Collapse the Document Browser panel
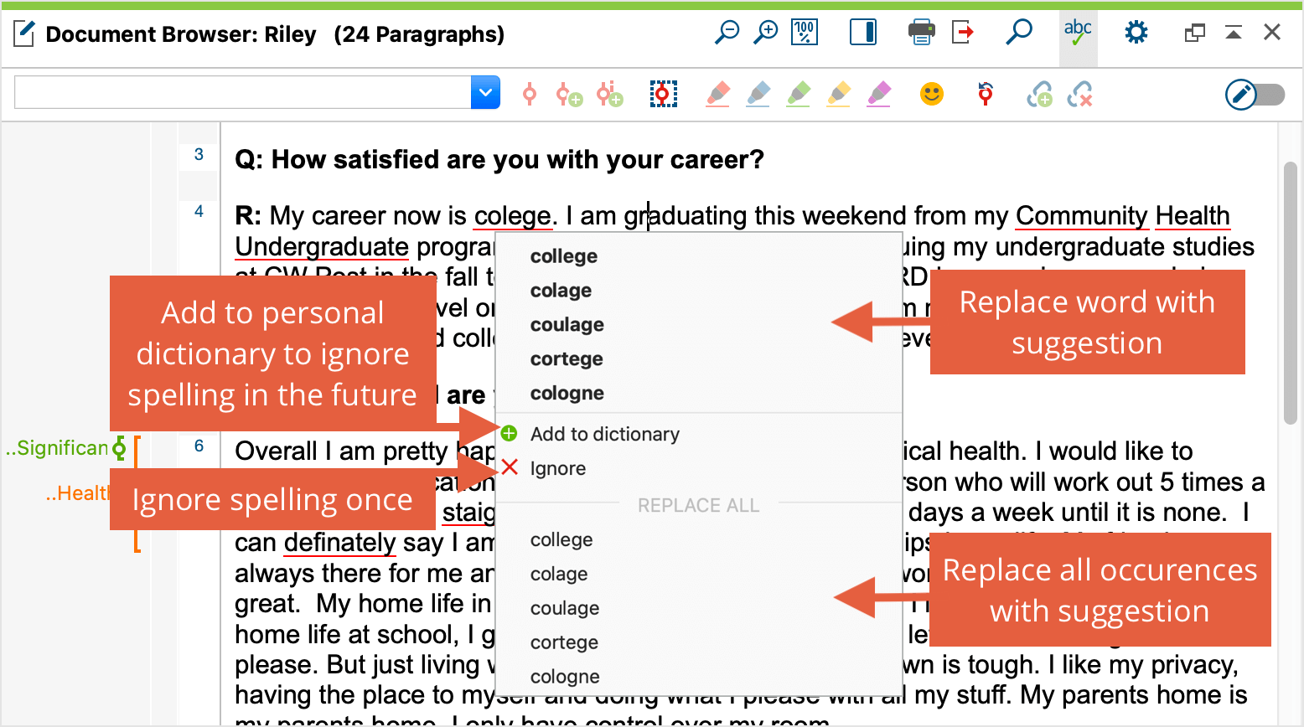Image resolution: width=1304 pixels, height=727 pixels. (x=1234, y=33)
